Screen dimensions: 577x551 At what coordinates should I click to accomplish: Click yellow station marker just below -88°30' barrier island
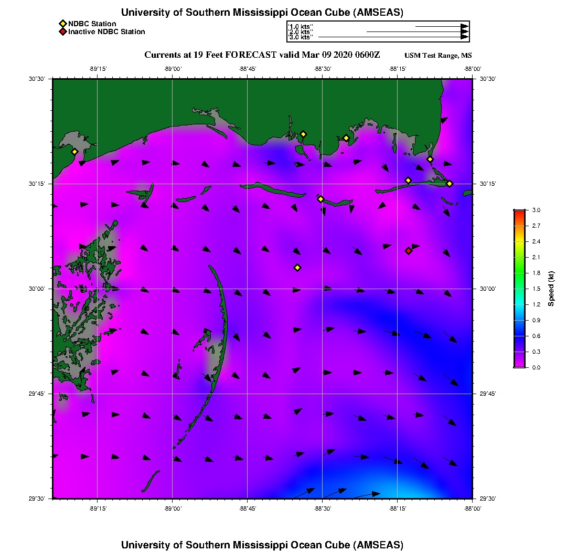tap(321, 199)
